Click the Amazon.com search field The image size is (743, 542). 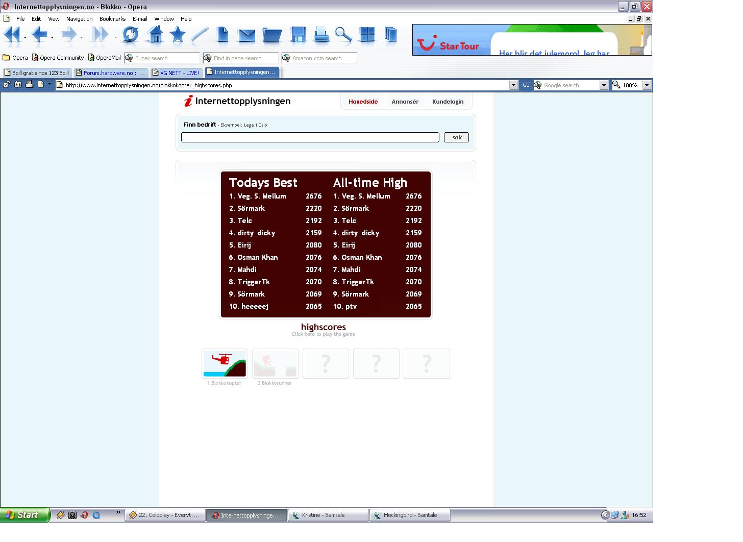tap(319, 58)
